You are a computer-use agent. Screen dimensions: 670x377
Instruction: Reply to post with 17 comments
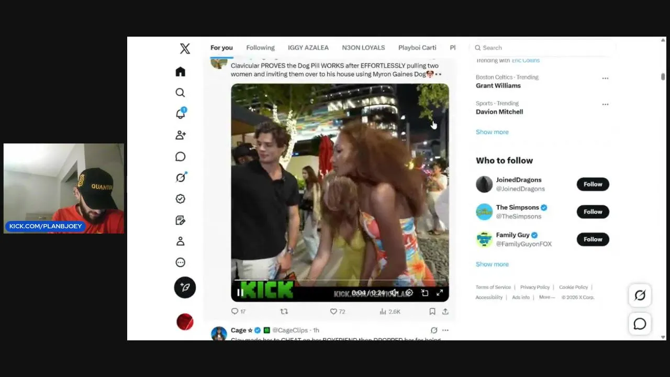[238, 312]
